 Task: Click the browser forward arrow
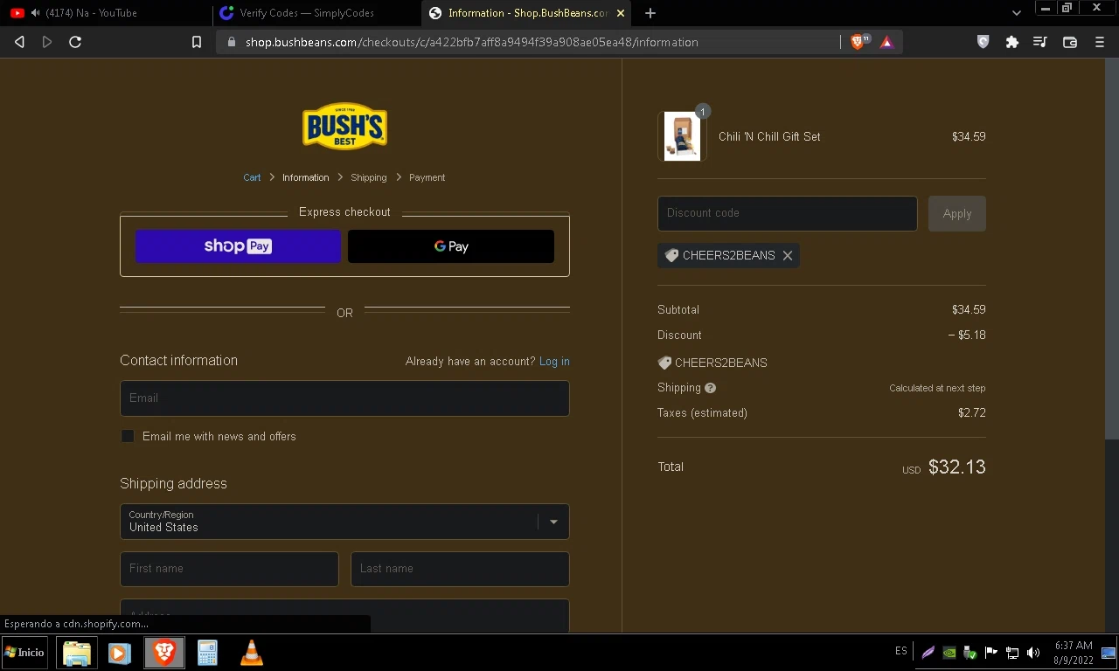[x=47, y=42]
